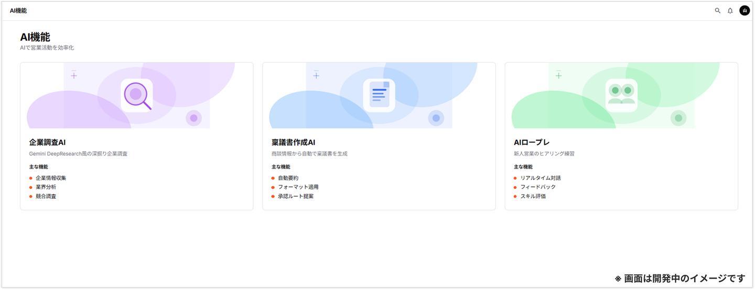Viewport: 755px width, 290px height.
Task: Click the 承認ルート提案 feature item
Action: point(293,196)
